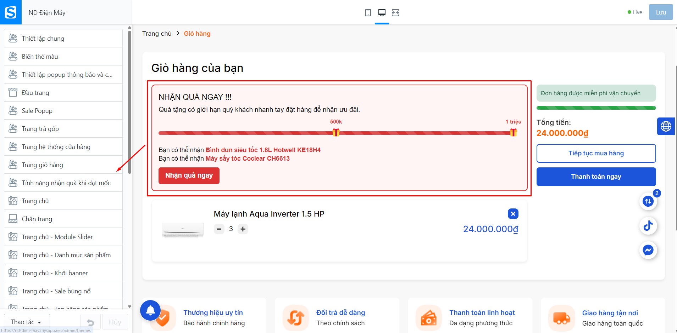Open Thiết lập popup thông báo section

63,74
